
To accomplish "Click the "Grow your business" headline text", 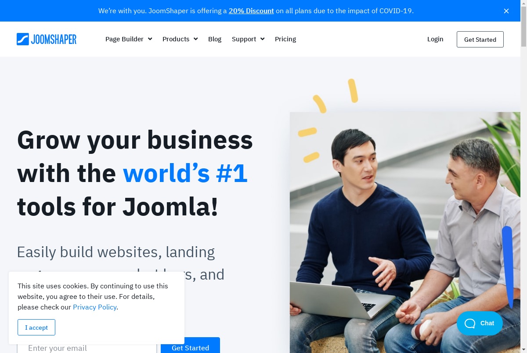I will (135, 140).
